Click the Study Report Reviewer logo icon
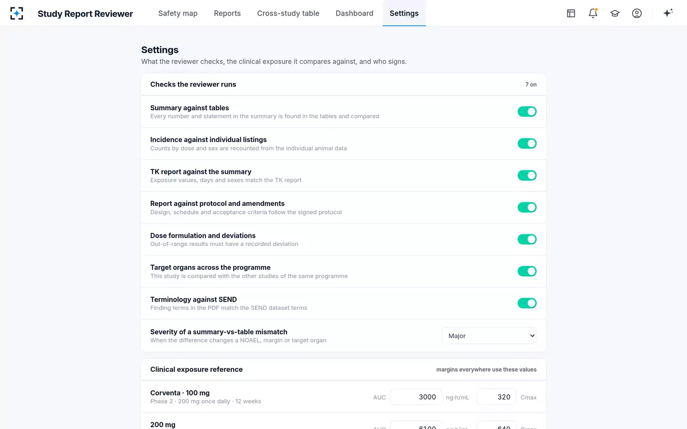Image resolution: width=687 pixels, height=429 pixels. pyautogui.click(x=17, y=13)
